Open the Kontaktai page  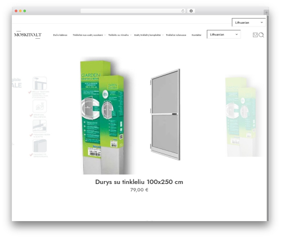(x=196, y=35)
